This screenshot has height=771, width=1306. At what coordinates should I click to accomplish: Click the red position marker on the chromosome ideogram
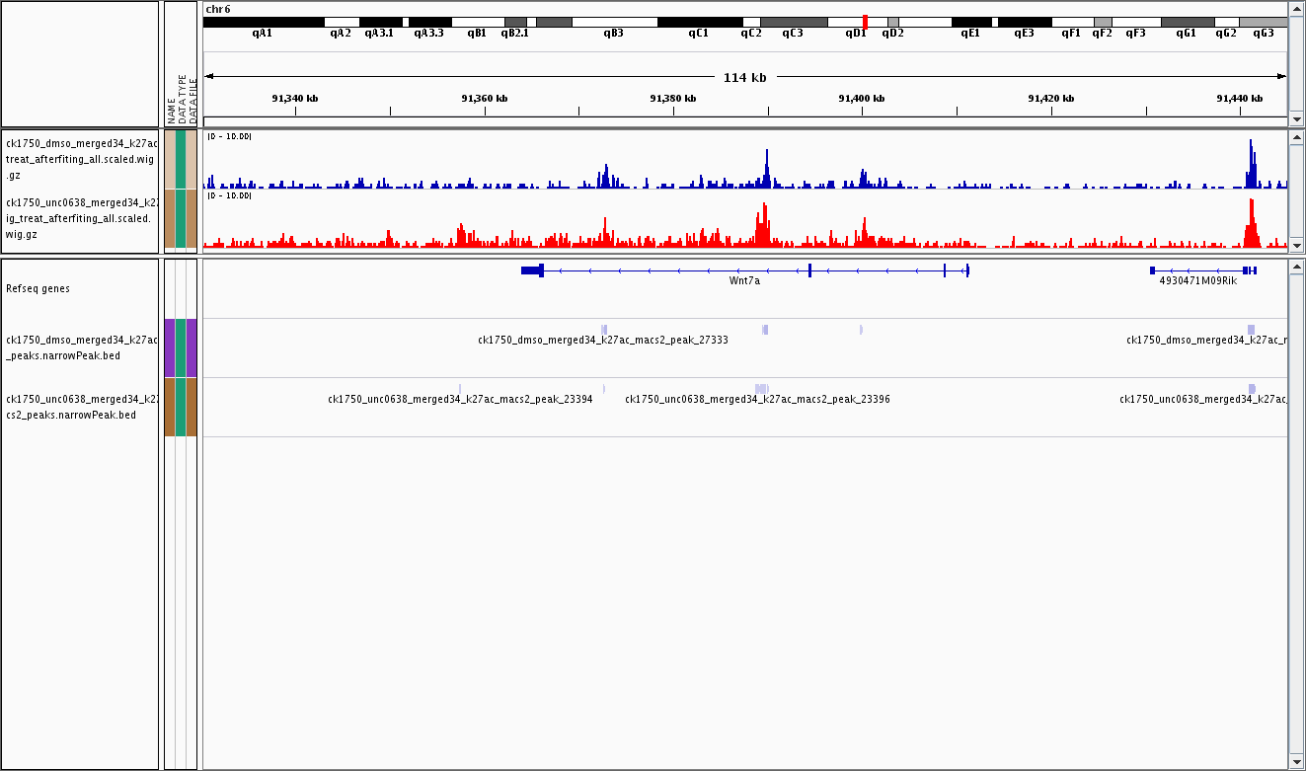(865, 21)
